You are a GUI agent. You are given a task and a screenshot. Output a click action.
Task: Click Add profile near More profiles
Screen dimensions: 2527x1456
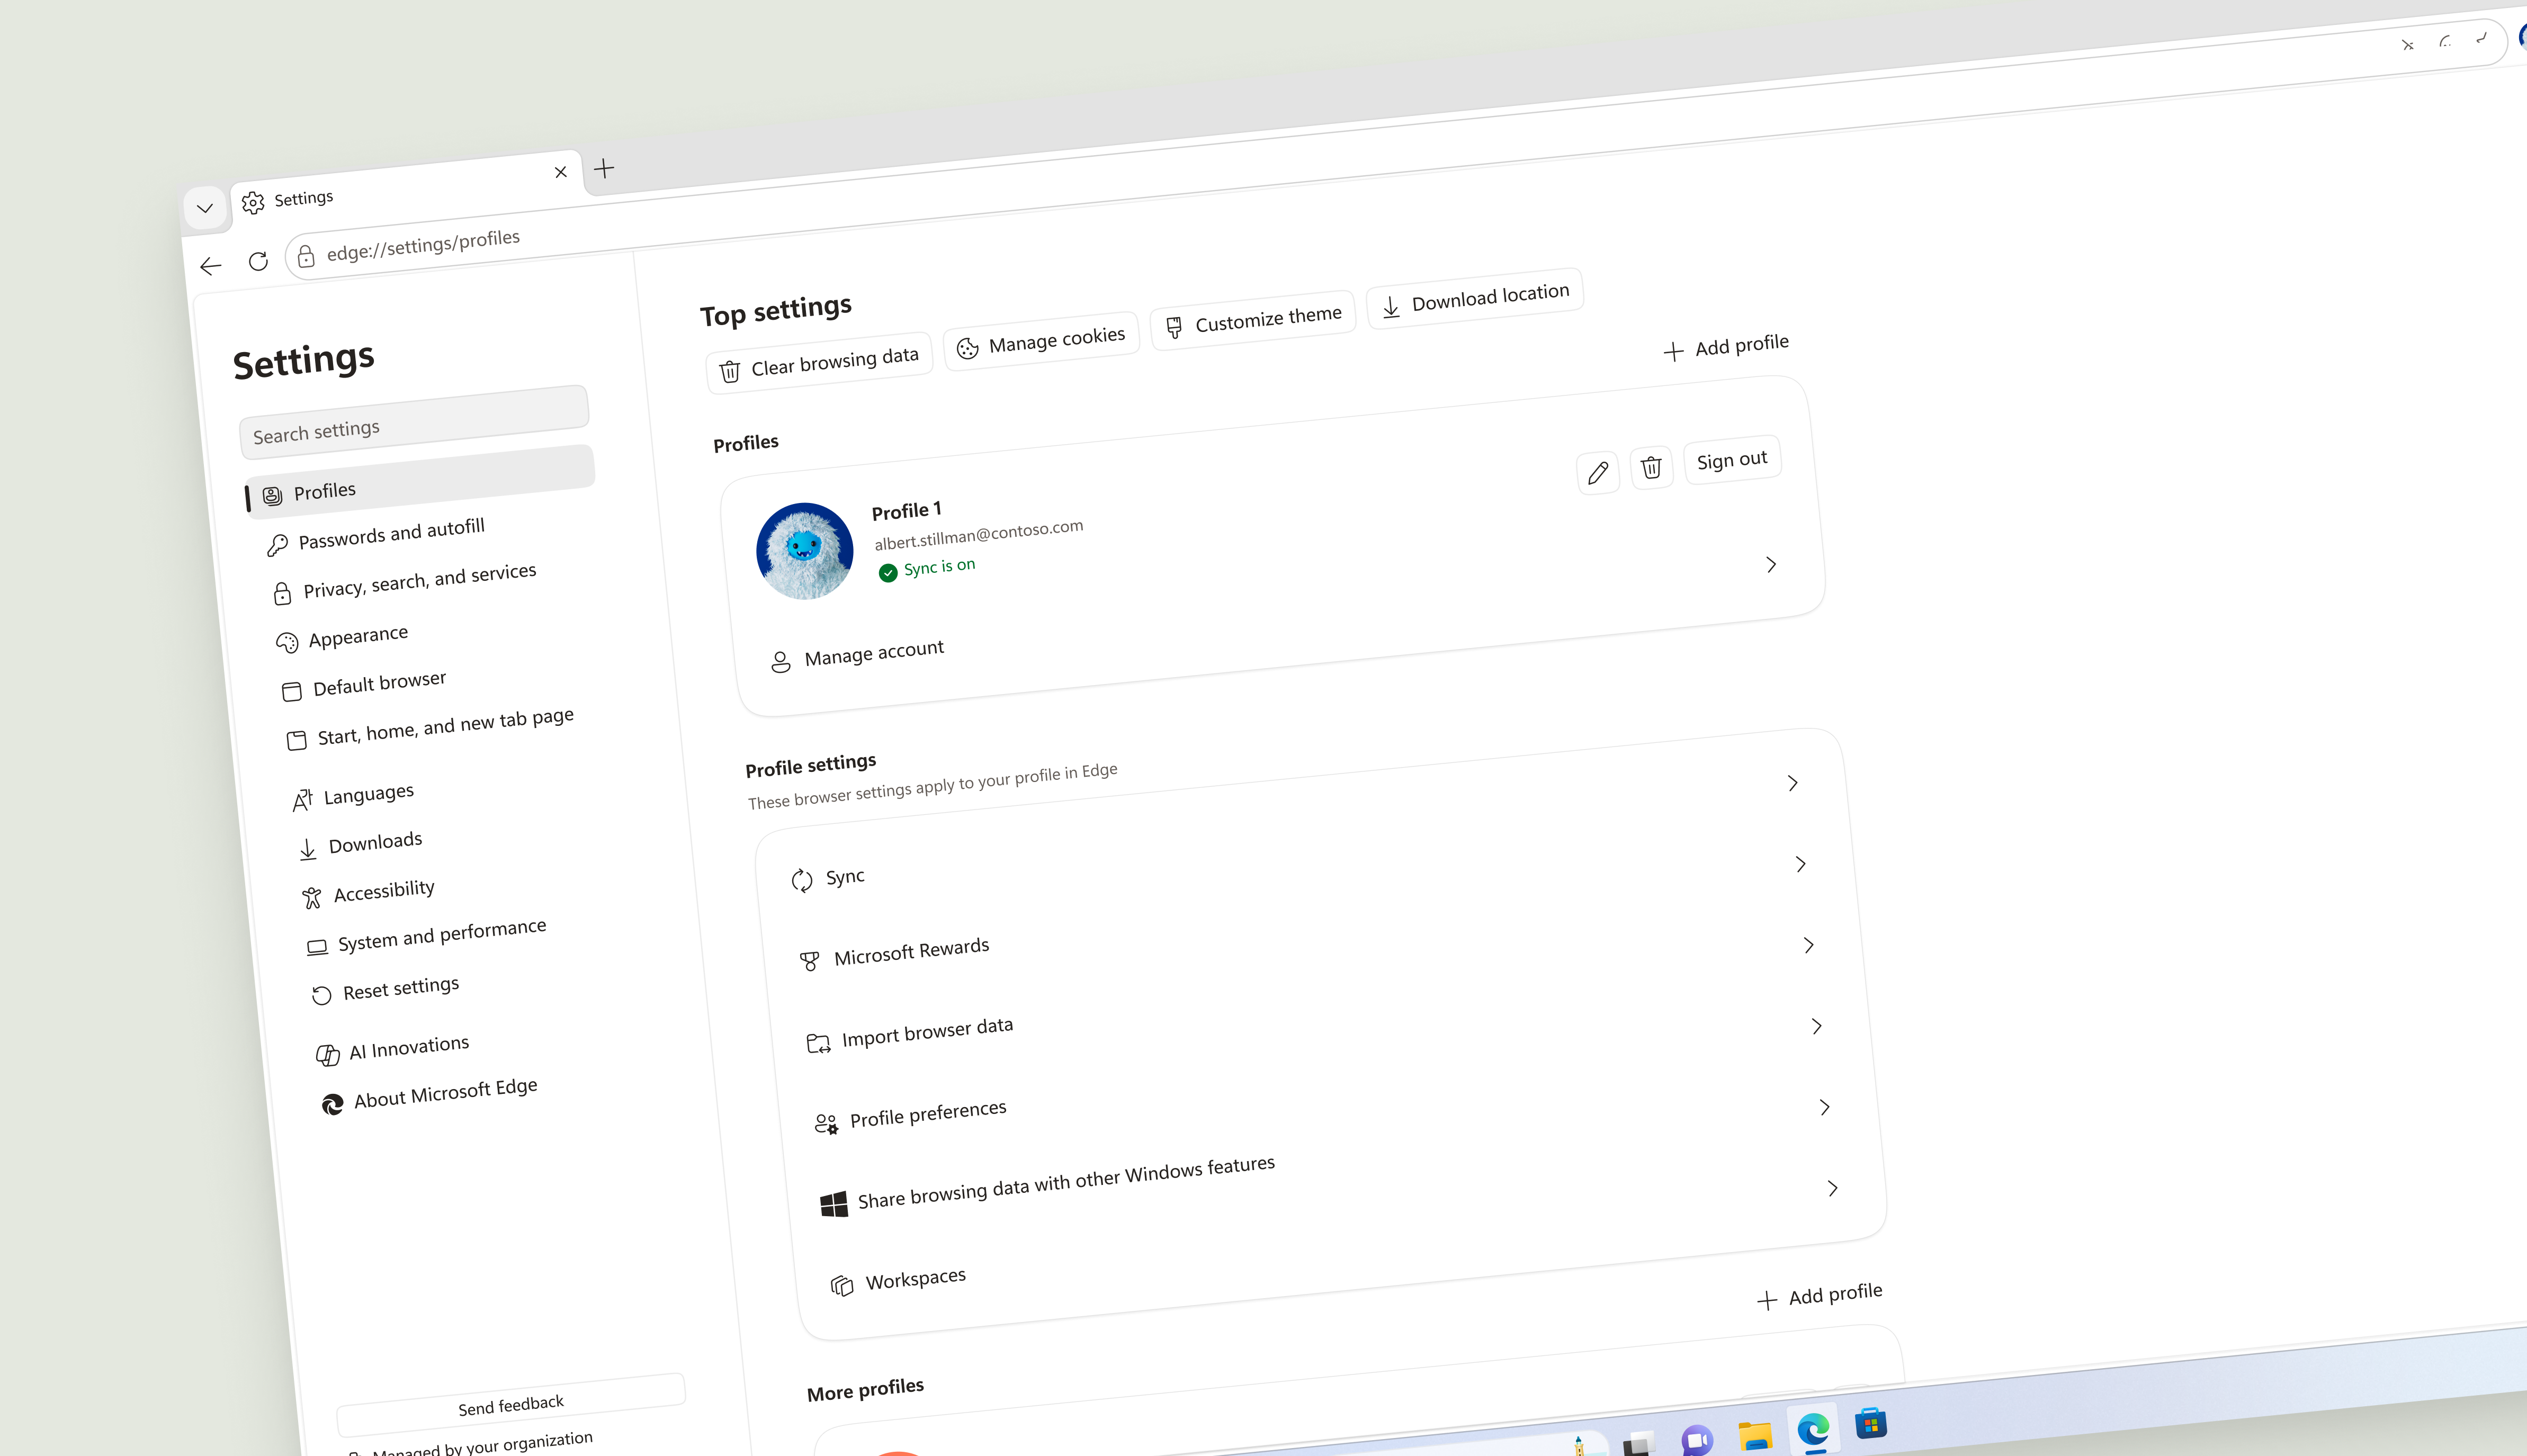pos(1820,1296)
